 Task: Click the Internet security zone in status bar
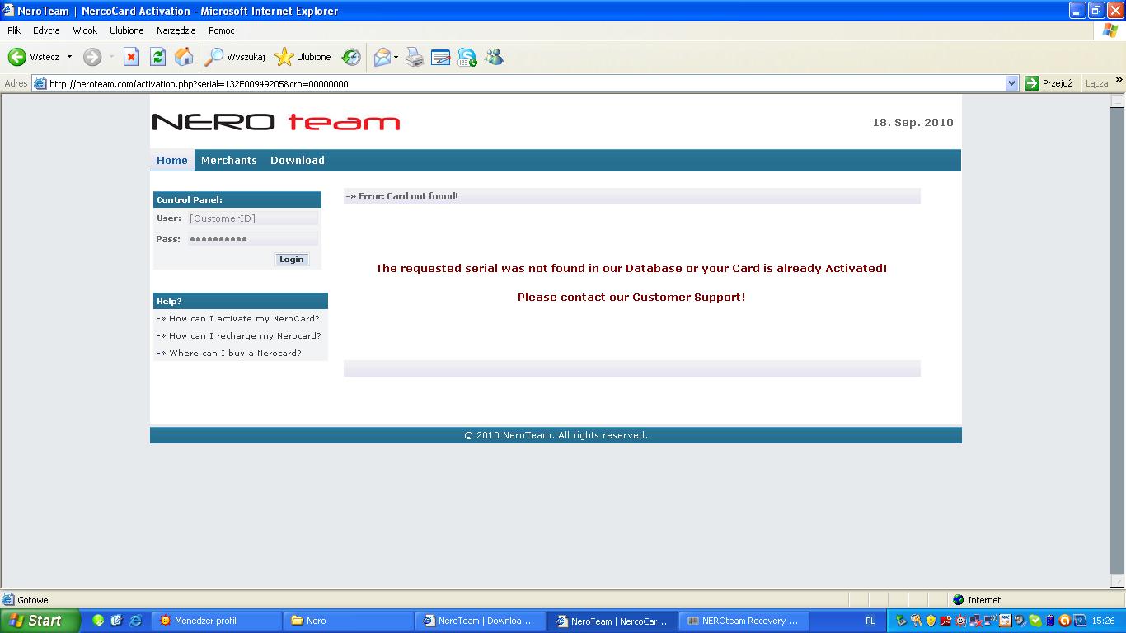click(x=977, y=600)
